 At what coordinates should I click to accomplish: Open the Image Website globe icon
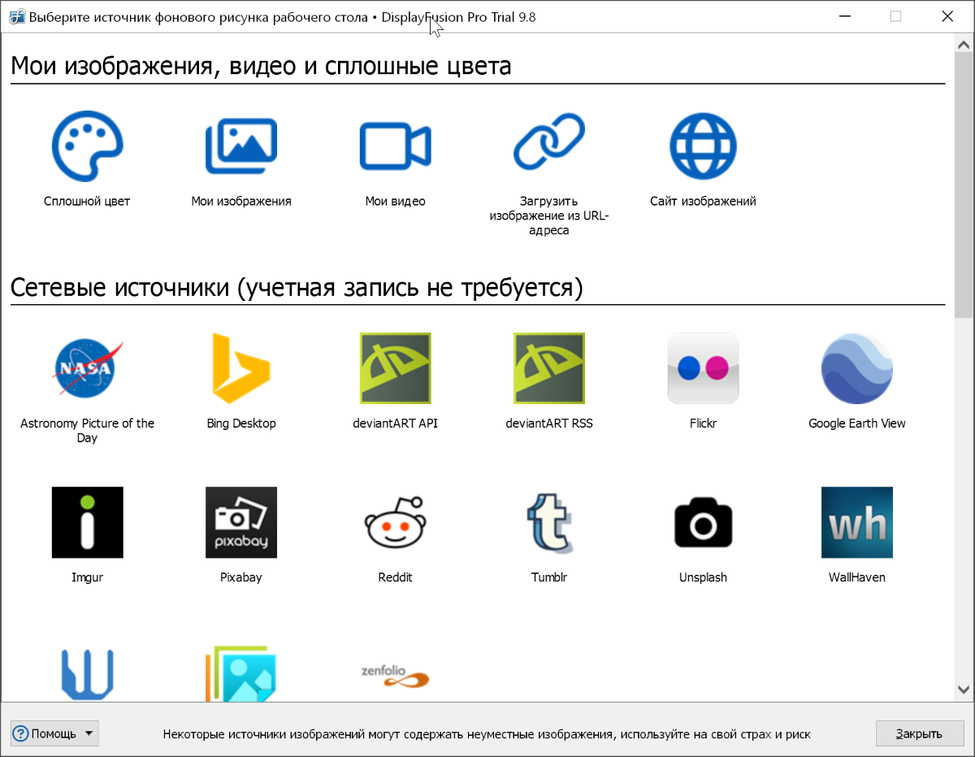tap(703, 146)
